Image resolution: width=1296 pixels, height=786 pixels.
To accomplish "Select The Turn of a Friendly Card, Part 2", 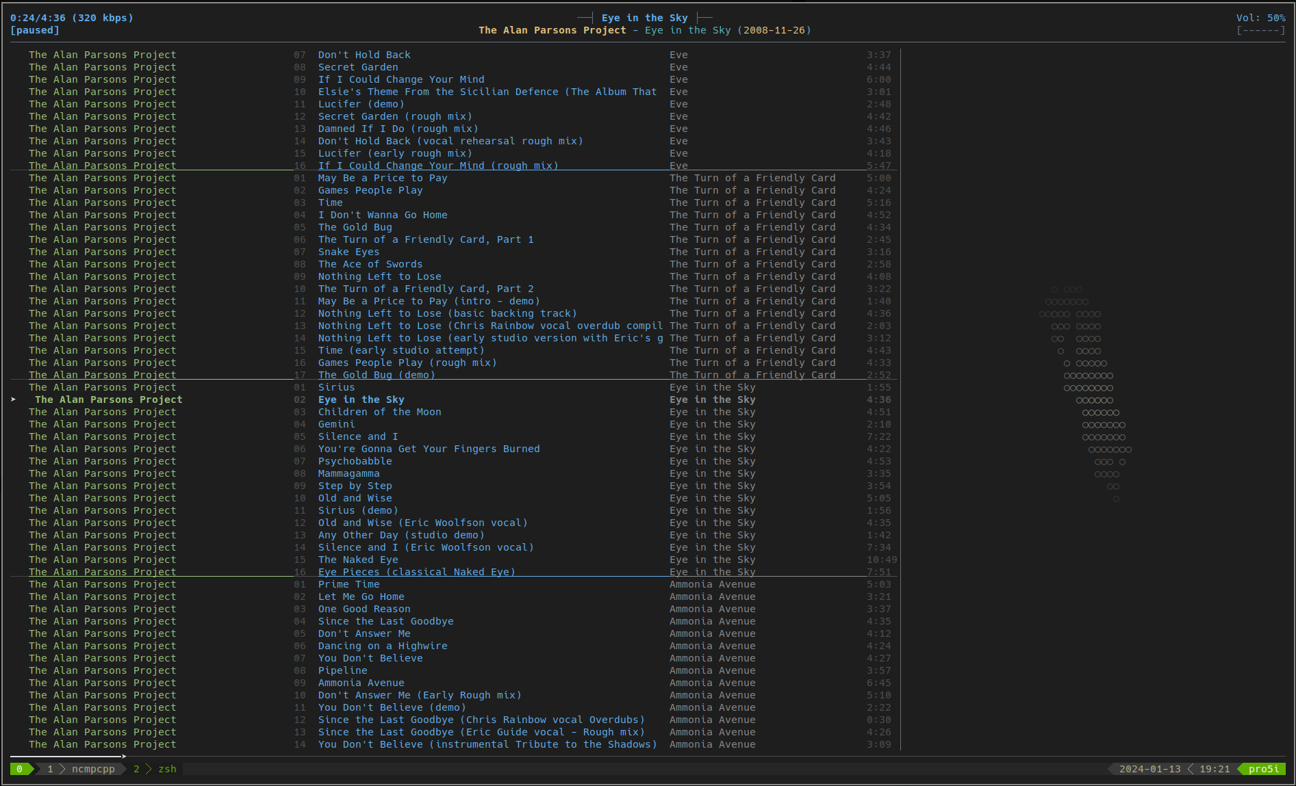I will tap(425, 289).
